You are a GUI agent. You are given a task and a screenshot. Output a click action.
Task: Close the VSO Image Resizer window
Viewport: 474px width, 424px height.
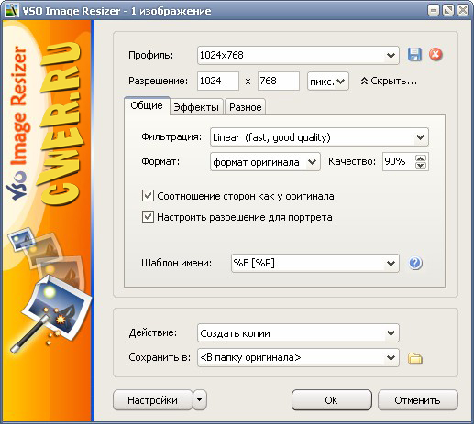pyautogui.click(x=463, y=11)
